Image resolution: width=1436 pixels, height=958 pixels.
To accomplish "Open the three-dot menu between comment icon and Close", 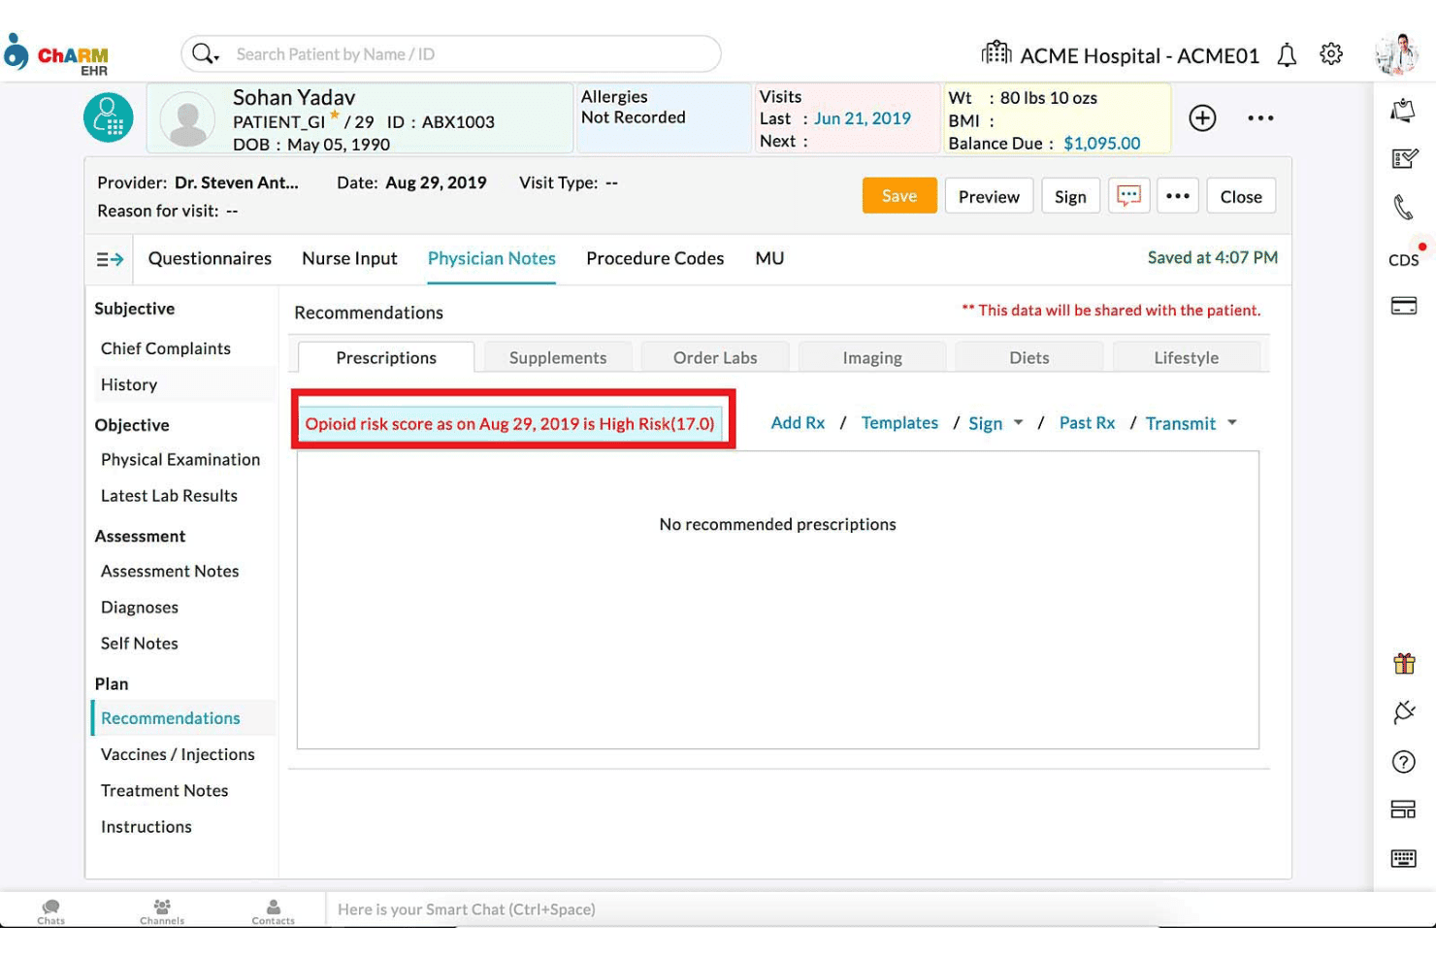I will click(1178, 196).
